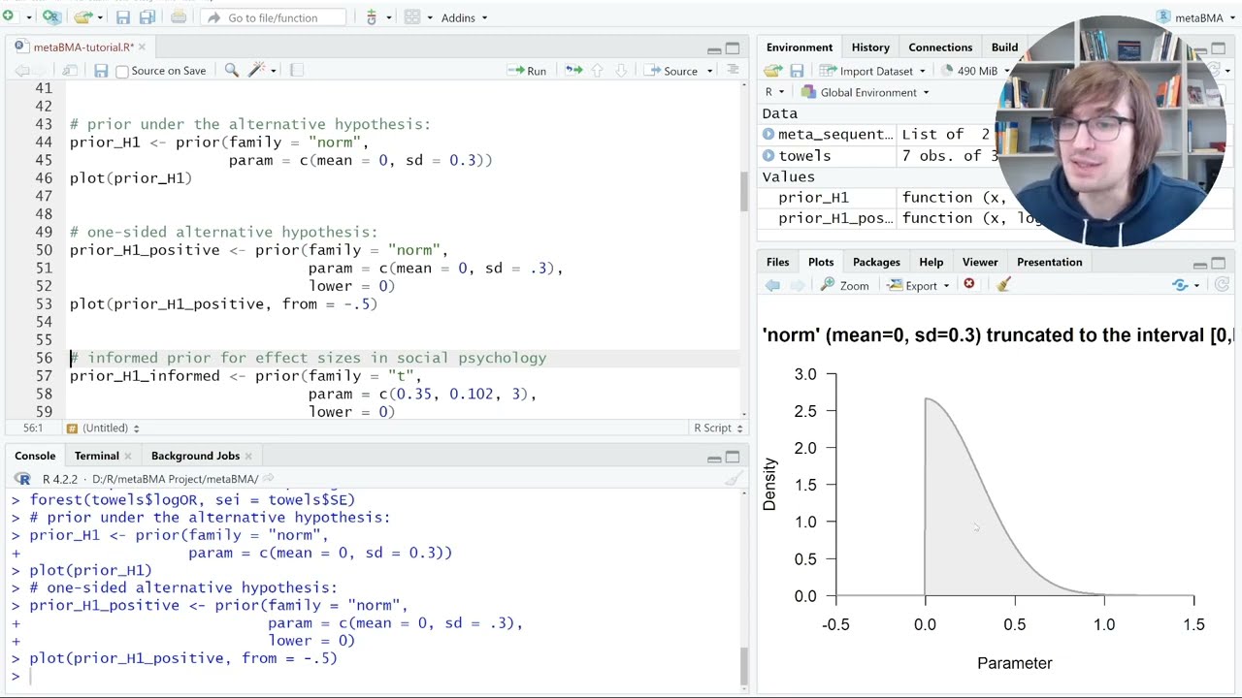This screenshot has height=698, width=1242.
Task: Open the Addins dropdown
Action: pyautogui.click(x=464, y=17)
